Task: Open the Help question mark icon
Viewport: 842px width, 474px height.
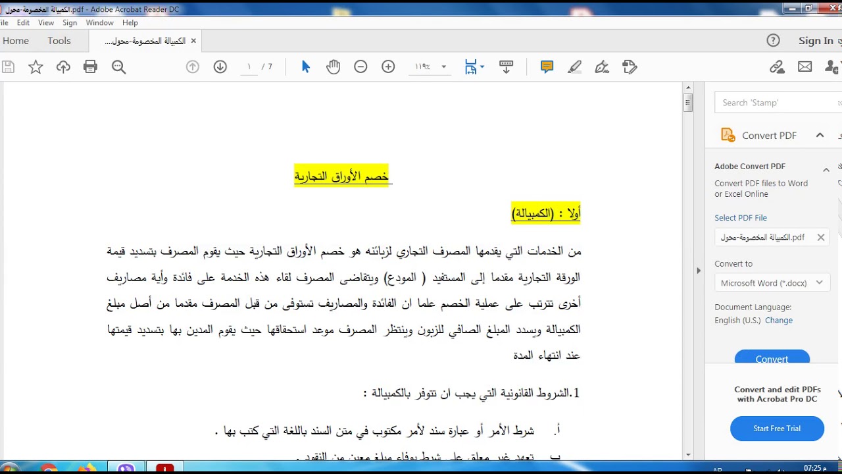Action: tap(774, 41)
